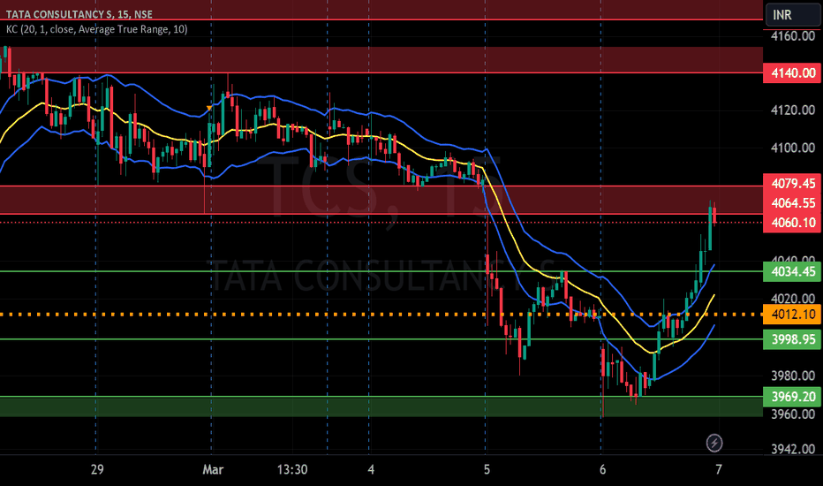The image size is (823, 486).
Task: Click the 4120.00 axis value
Action: [793, 110]
